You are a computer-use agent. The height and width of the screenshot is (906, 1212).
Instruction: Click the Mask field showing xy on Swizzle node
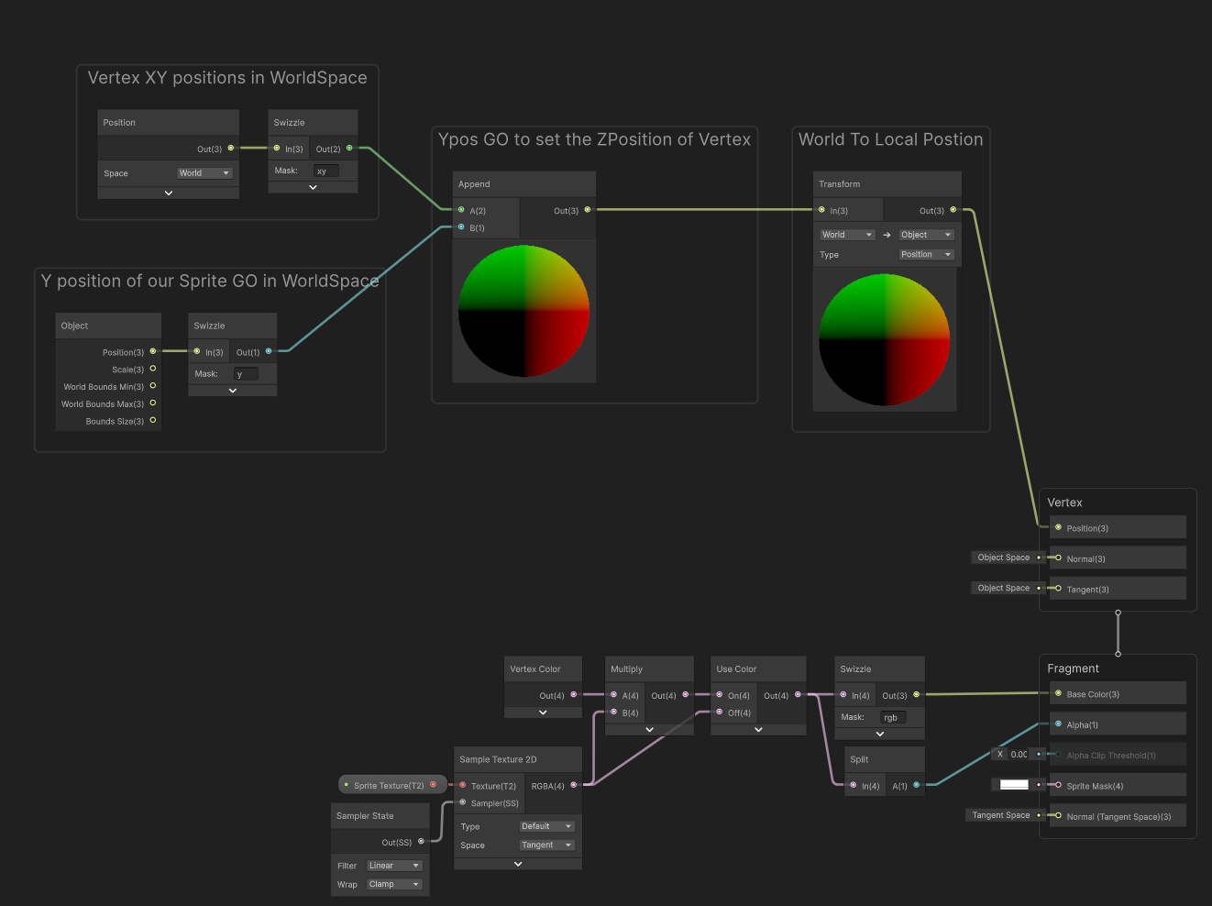click(x=328, y=170)
